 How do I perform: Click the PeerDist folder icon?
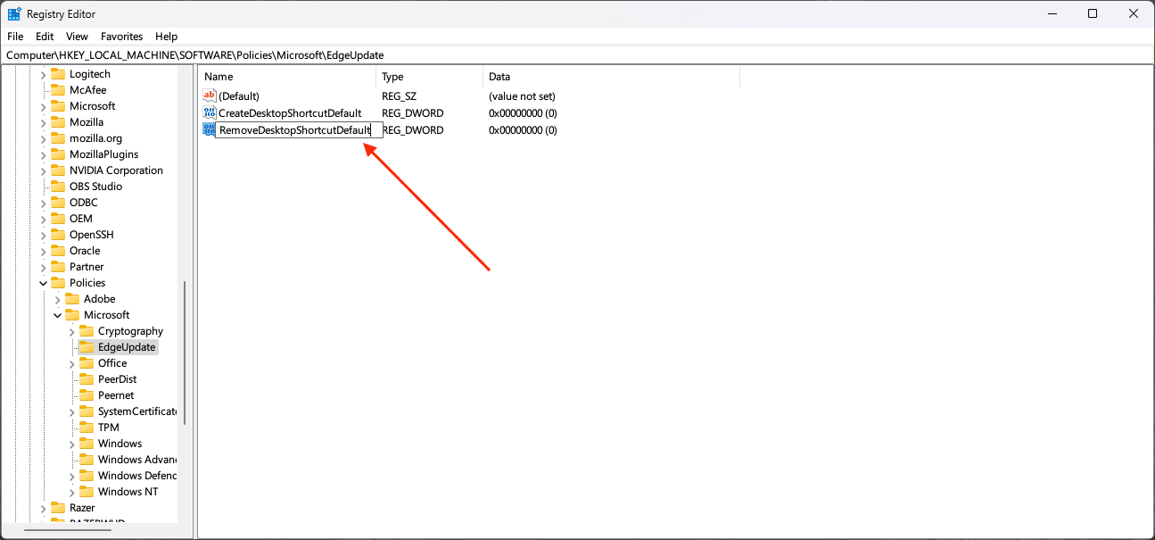pos(87,379)
